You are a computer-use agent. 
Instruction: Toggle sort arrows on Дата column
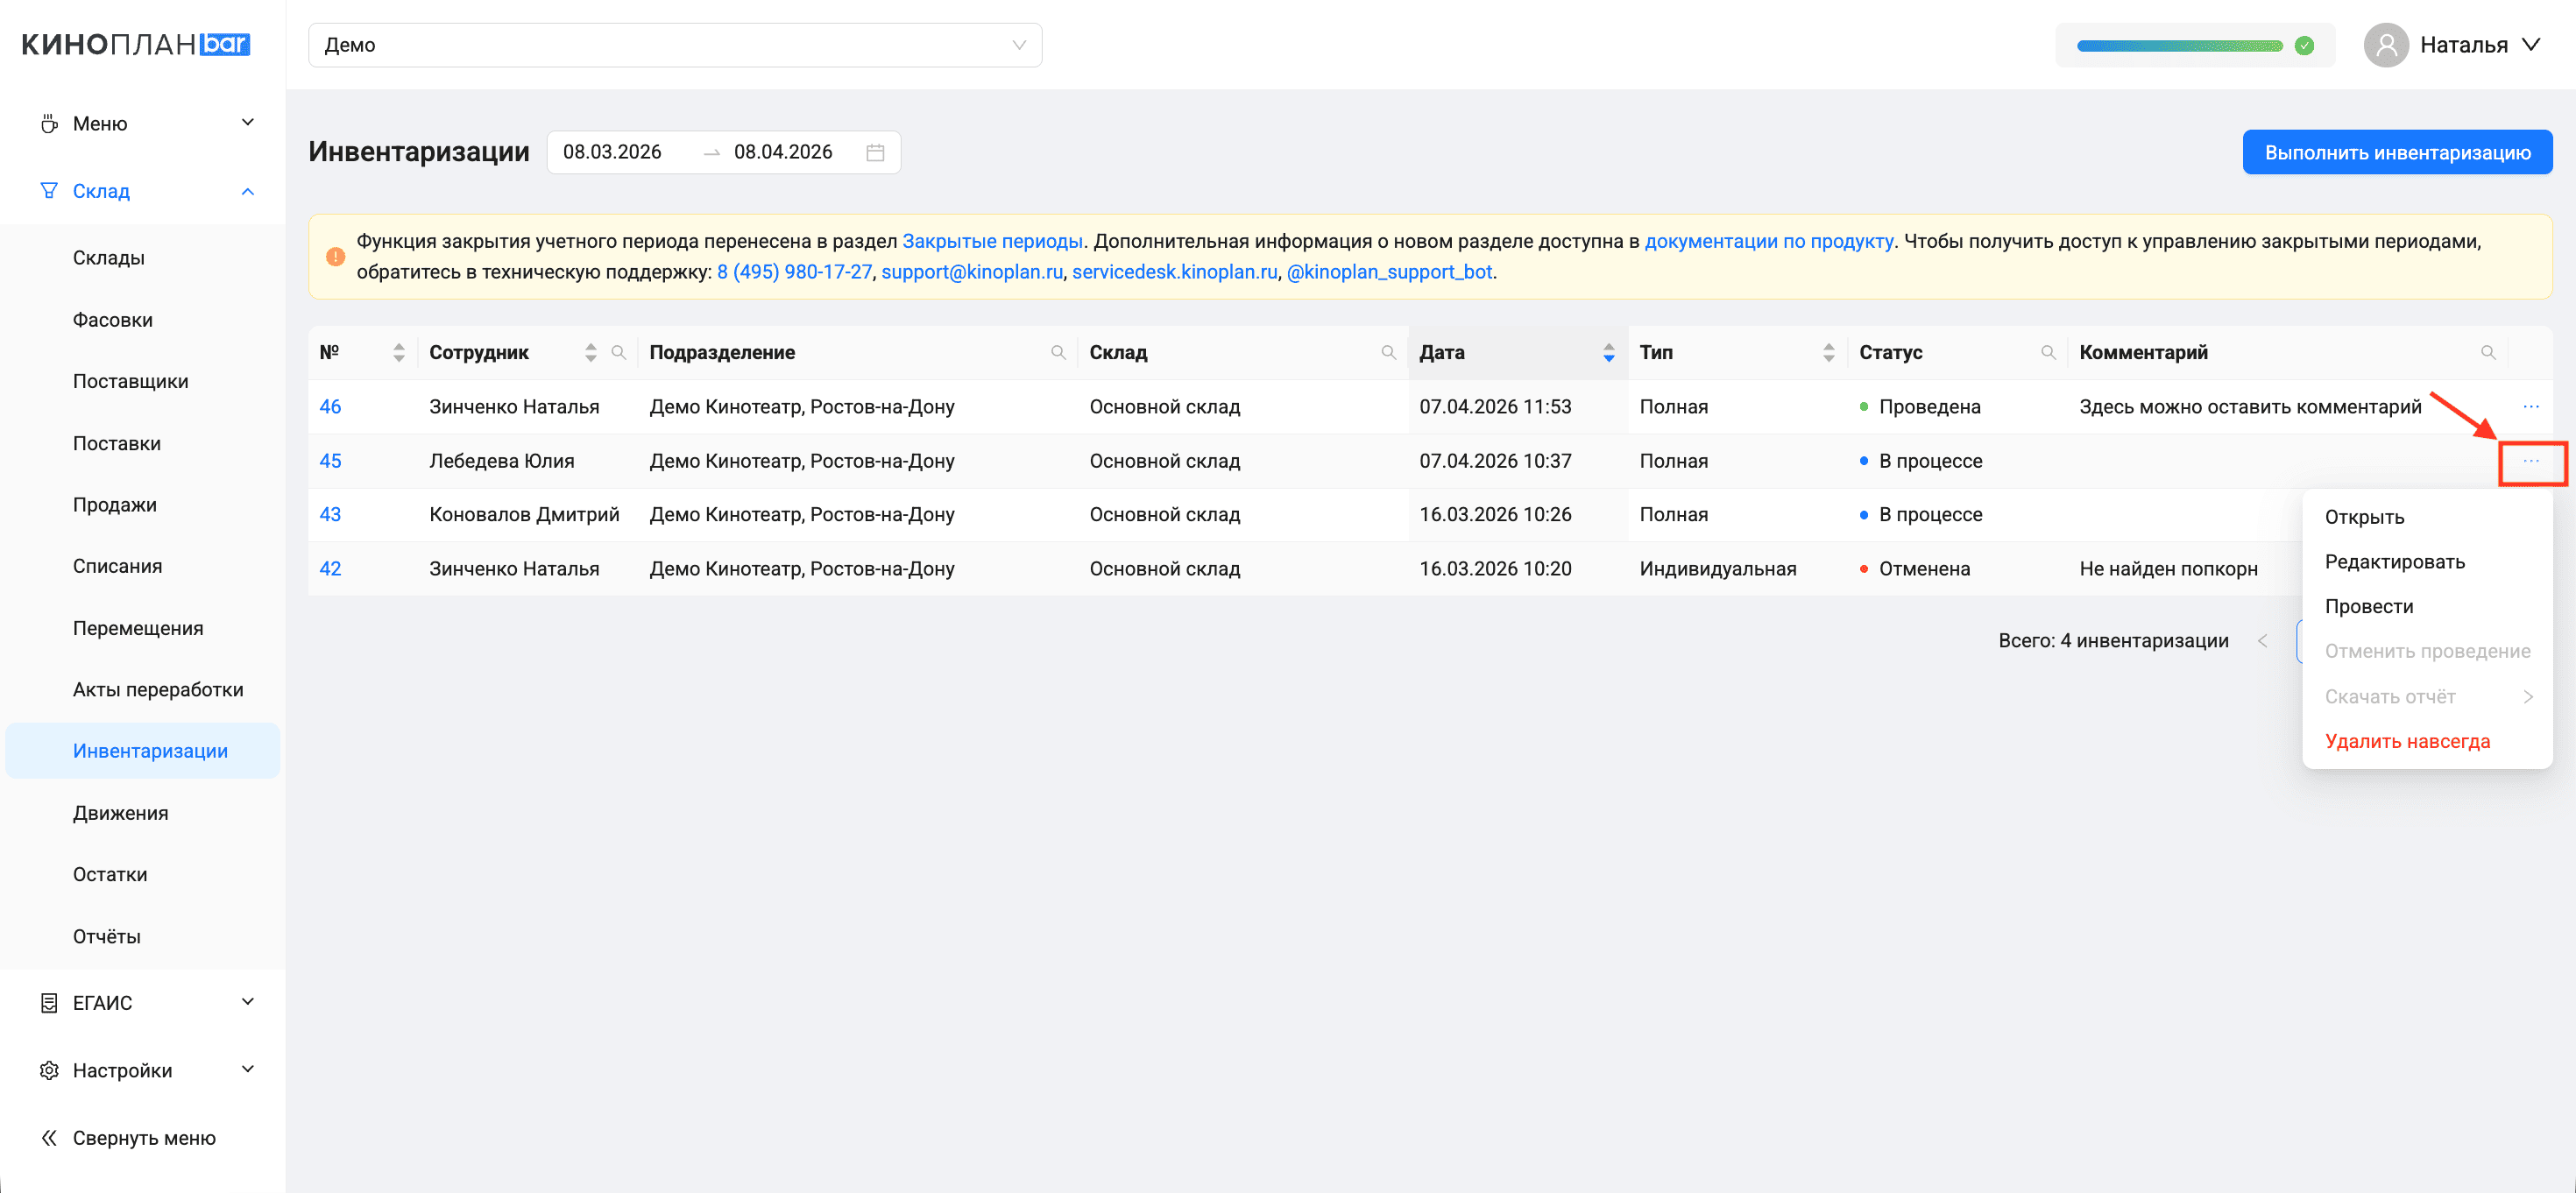[1608, 352]
